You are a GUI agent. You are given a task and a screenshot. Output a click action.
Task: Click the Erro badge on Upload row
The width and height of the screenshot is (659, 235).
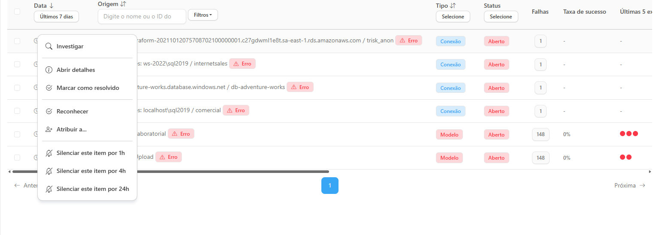[169, 157]
